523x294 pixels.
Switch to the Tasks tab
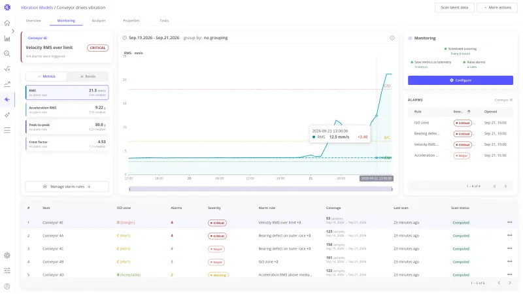coord(164,21)
